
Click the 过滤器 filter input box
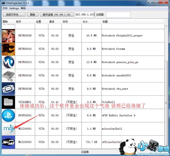[118, 15]
